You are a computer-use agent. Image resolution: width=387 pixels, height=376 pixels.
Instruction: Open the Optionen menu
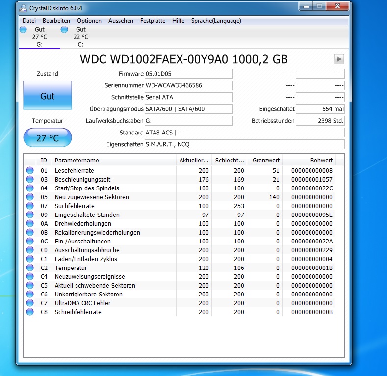(x=89, y=21)
